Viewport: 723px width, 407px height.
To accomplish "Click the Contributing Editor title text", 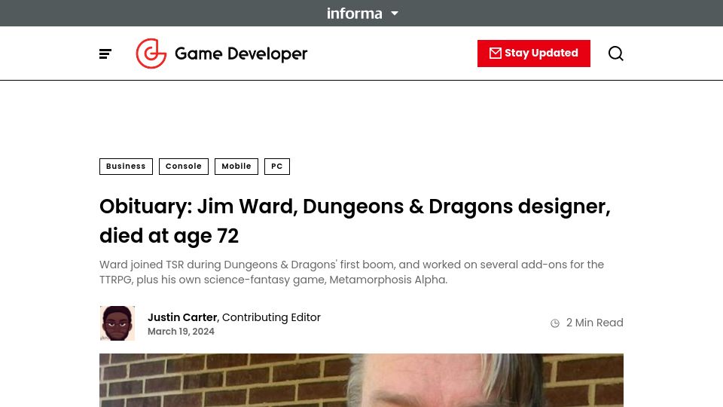I will pos(271,317).
